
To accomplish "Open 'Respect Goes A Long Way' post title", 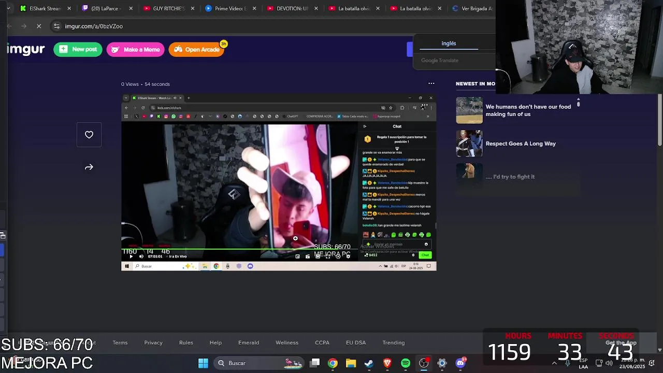I will (521, 144).
